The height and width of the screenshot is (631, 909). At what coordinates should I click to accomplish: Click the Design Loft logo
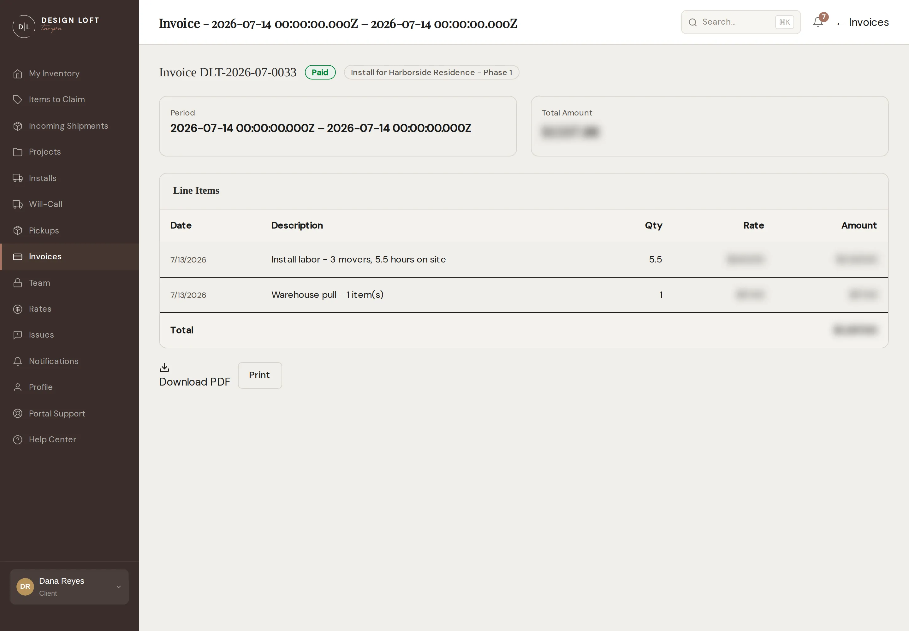(56, 26)
